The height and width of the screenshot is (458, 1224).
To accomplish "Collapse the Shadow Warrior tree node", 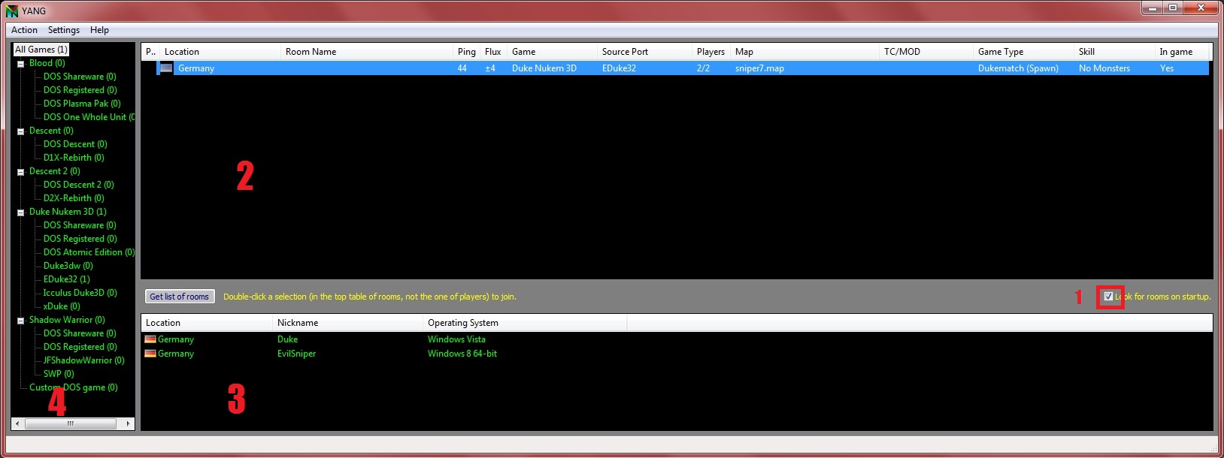I will (21, 321).
